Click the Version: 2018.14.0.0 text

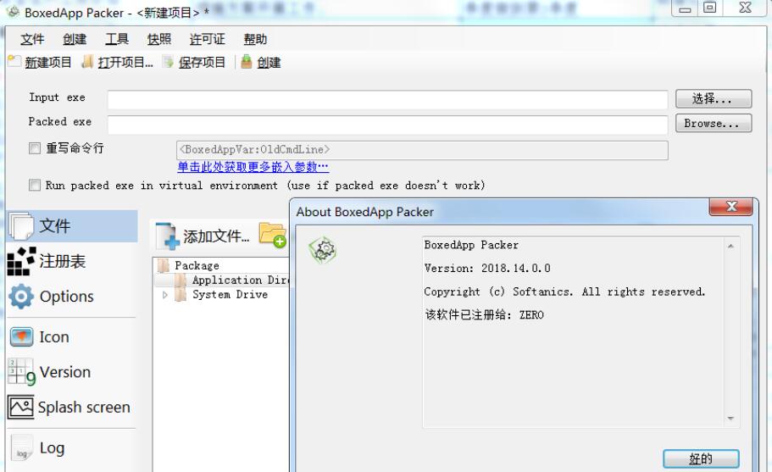(x=487, y=269)
